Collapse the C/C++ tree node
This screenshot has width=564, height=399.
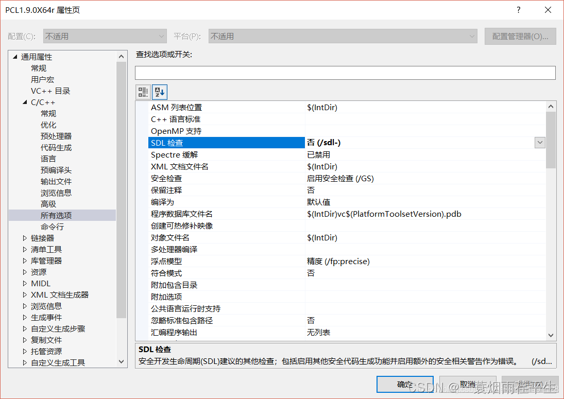[x=25, y=102]
